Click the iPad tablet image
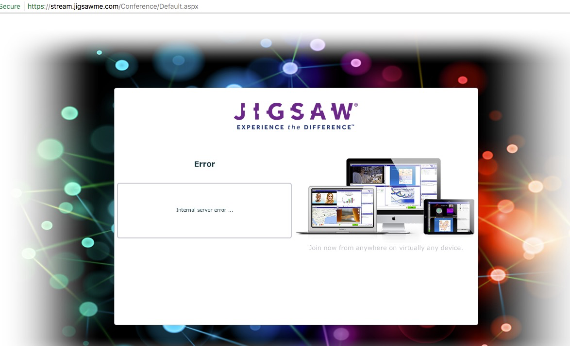This screenshot has width=570, height=346. pyautogui.click(x=448, y=217)
